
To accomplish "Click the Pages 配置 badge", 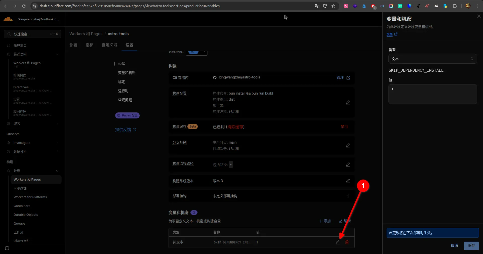I will coord(127,115).
